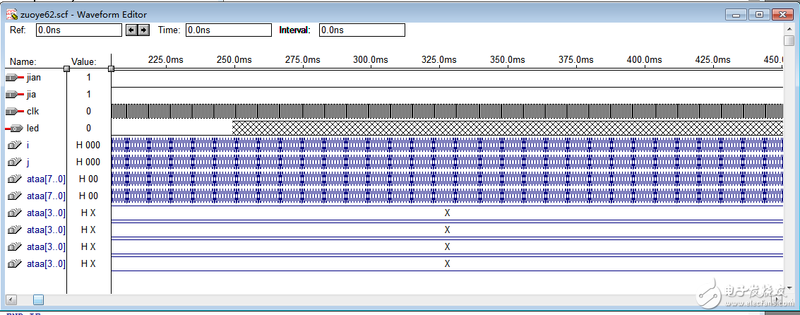Viewport: 800px width, 315px height.
Task: Click the buried node icon beside j
Action: pos(15,162)
